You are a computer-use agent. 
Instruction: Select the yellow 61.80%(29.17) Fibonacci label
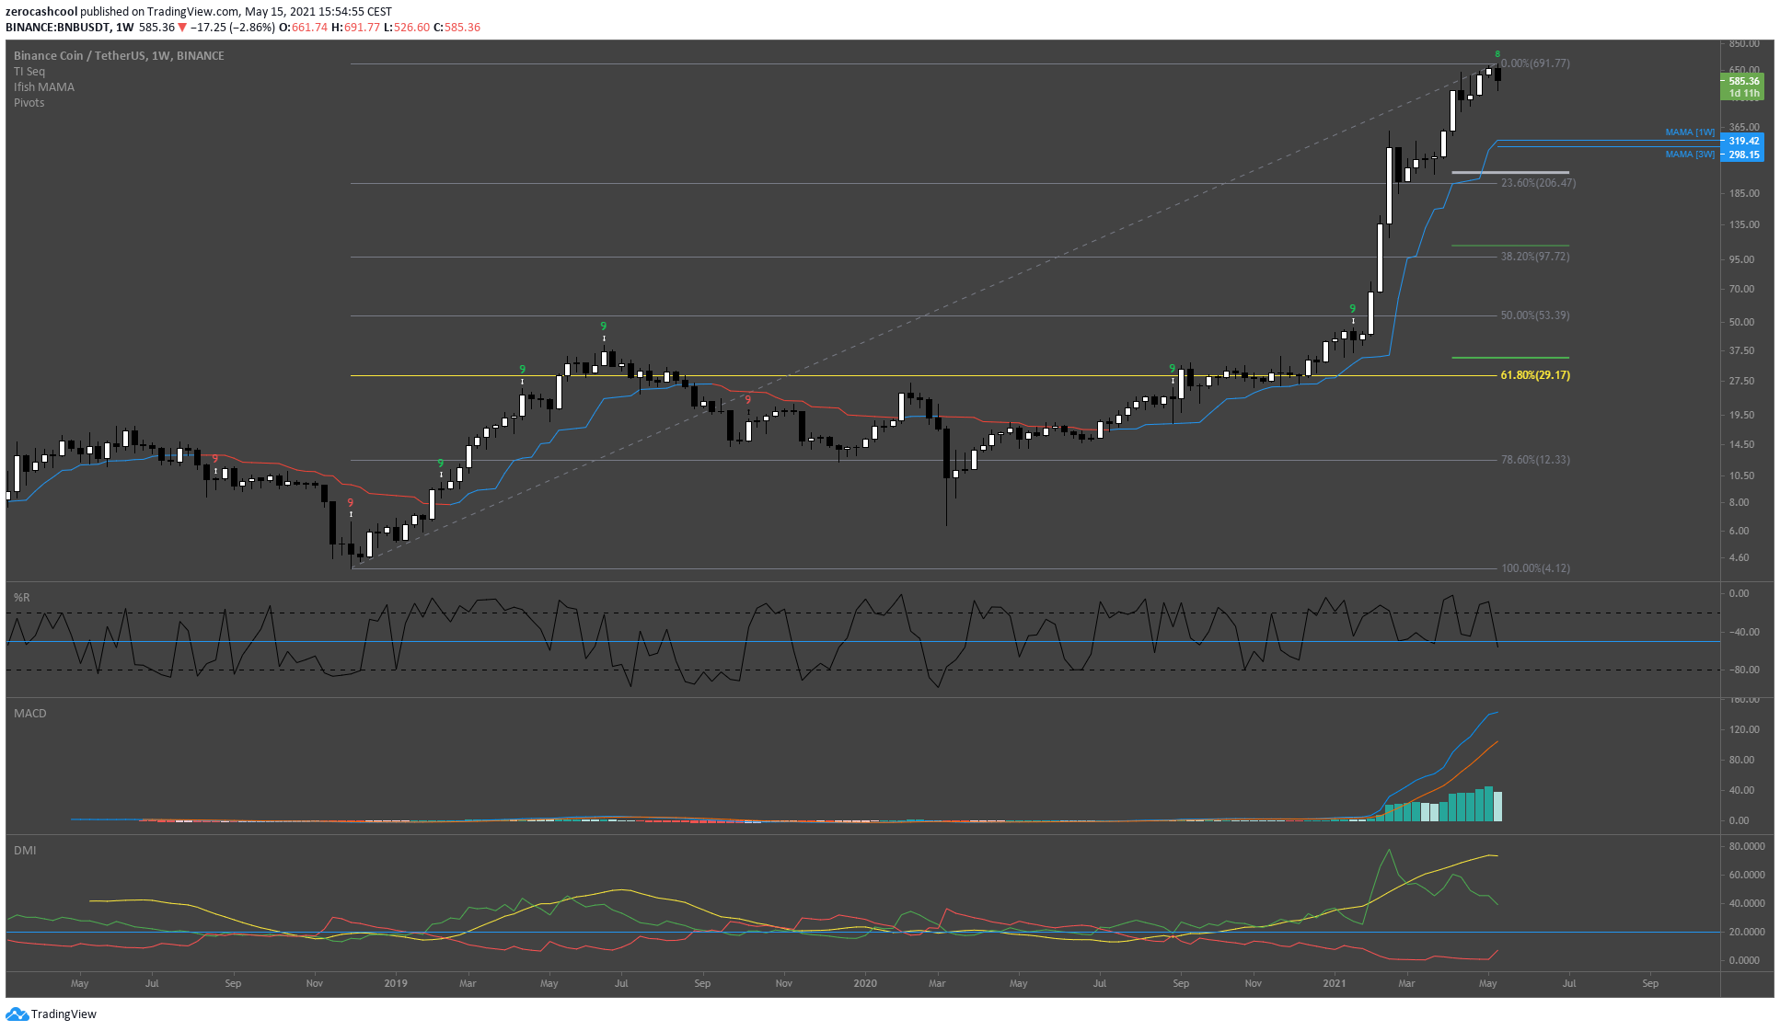(1535, 375)
